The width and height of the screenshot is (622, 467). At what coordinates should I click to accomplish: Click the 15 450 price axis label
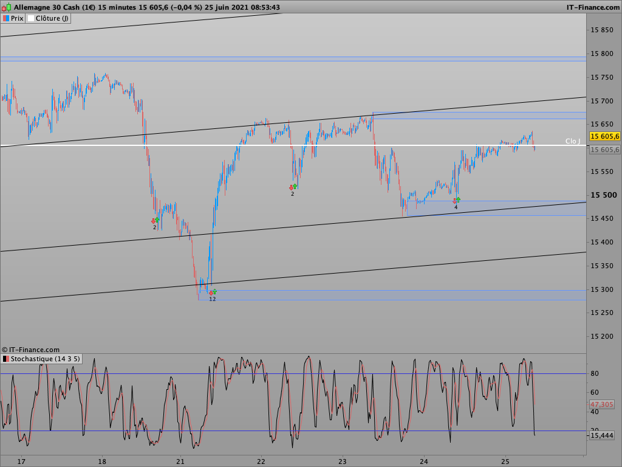point(602,218)
